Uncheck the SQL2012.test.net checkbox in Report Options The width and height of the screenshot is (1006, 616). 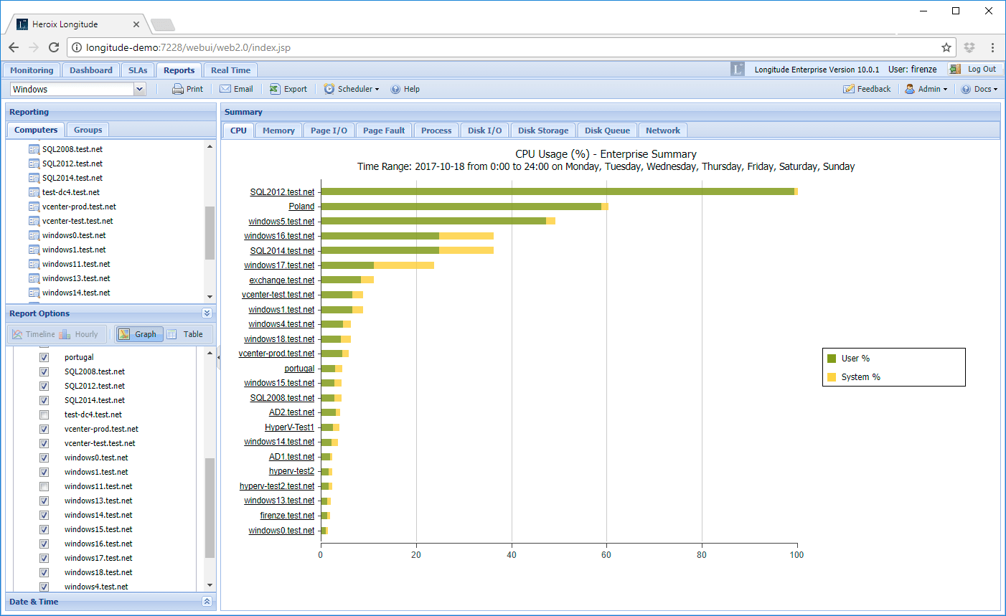pos(44,386)
